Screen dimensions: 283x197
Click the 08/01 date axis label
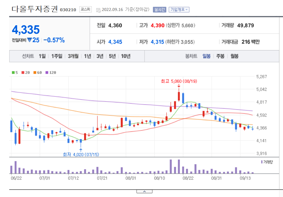pyautogui.click(x=130, y=178)
